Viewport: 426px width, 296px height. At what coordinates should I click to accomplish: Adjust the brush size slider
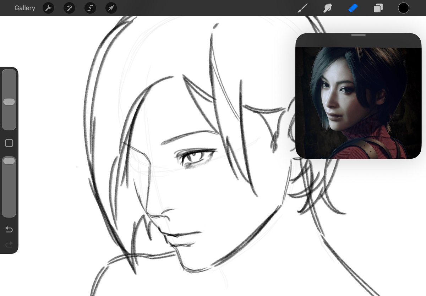point(9,100)
